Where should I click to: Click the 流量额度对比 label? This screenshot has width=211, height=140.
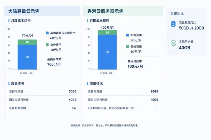coord(187,23)
